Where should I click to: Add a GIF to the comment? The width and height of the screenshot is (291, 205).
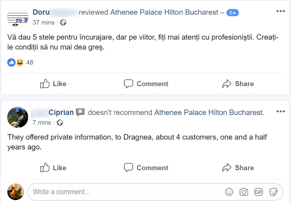[258, 192]
